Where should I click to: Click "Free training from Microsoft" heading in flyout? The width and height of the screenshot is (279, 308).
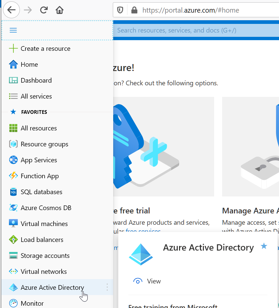173,306
